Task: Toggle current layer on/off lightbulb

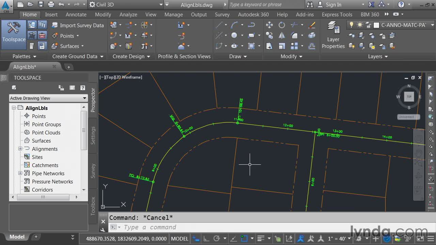Action: click(352, 25)
